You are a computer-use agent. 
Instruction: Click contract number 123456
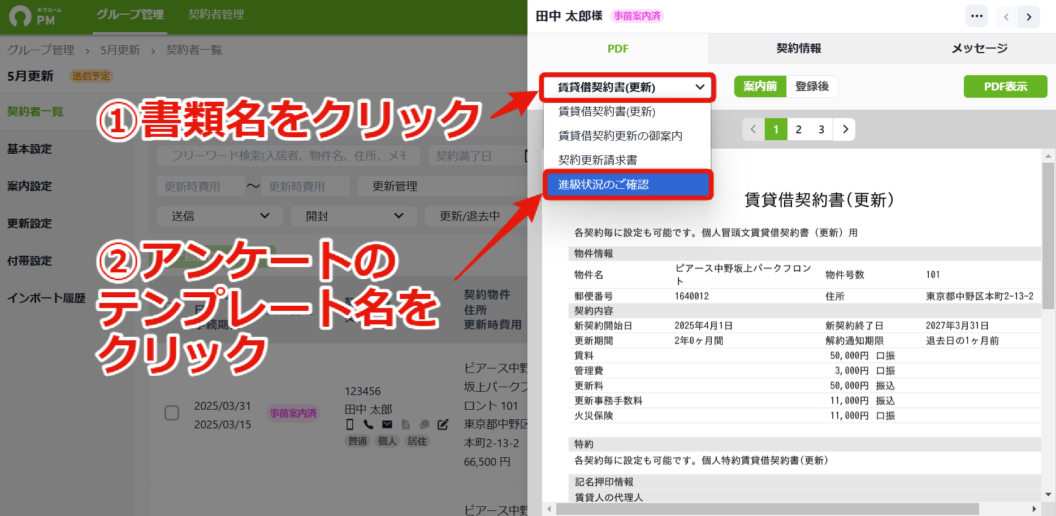click(362, 391)
